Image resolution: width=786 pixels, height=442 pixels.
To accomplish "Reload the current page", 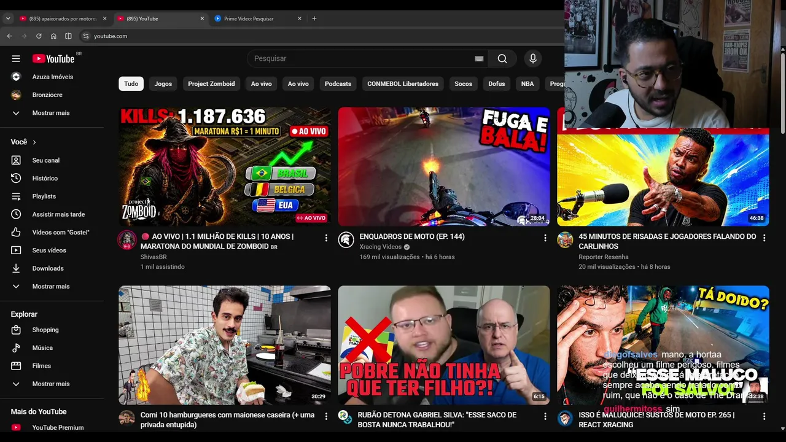I will click(39, 36).
